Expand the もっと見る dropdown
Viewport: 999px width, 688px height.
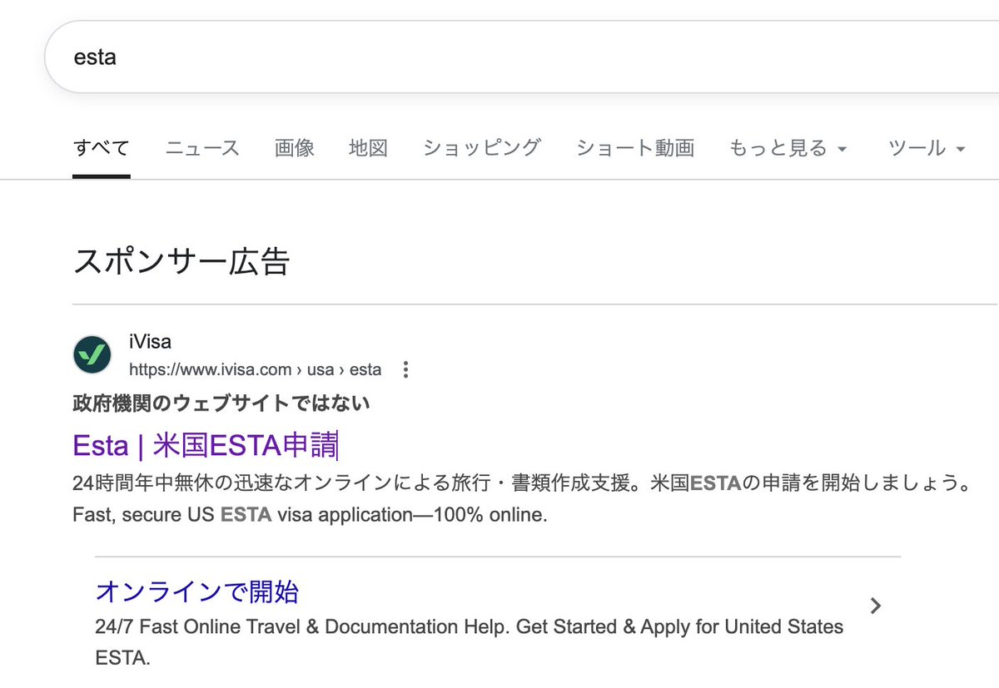[x=787, y=148]
